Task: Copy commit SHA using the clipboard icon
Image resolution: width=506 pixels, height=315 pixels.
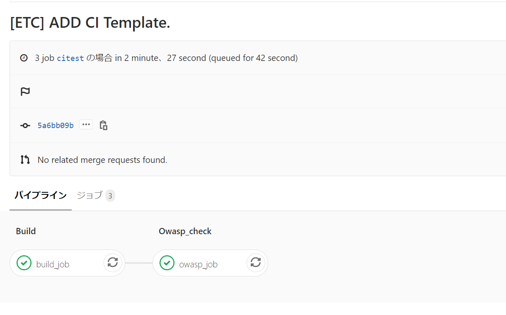Action: coord(104,125)
